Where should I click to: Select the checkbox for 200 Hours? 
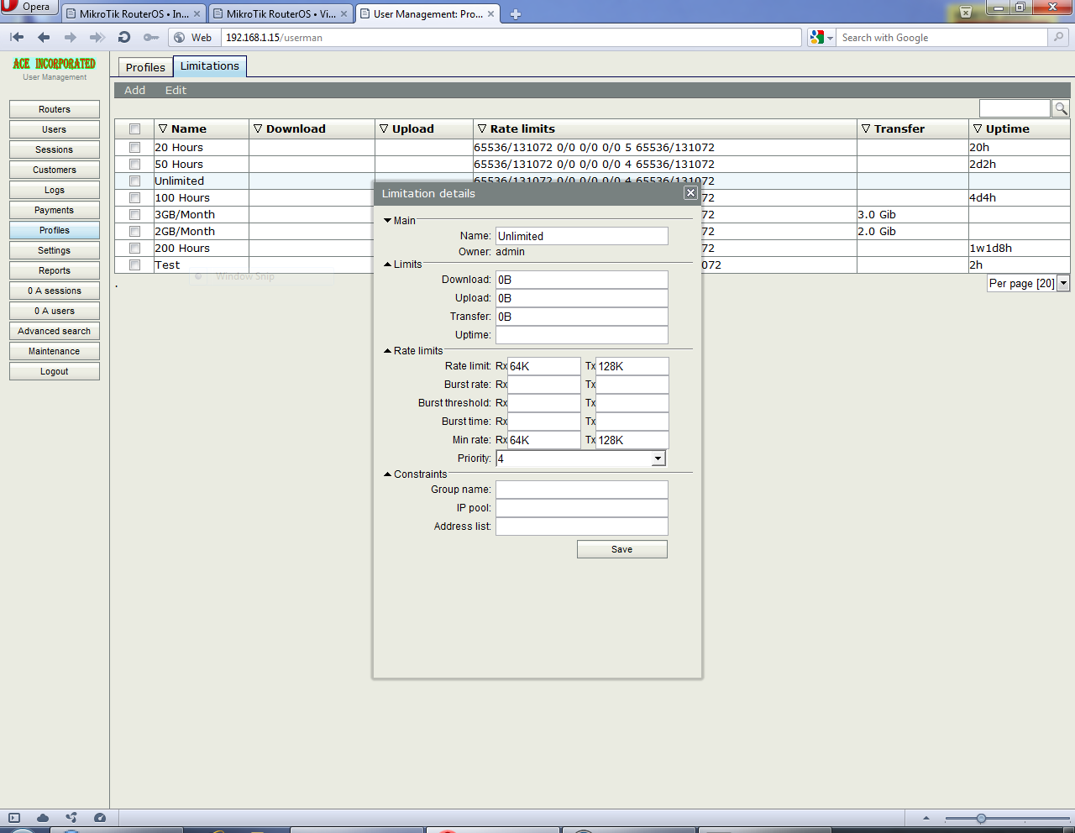click(134, 249)
